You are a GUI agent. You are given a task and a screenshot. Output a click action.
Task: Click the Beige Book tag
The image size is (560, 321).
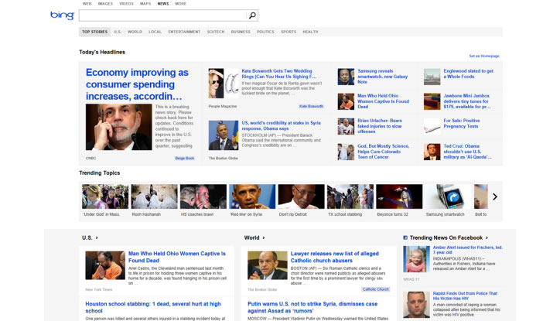[185, 158]
